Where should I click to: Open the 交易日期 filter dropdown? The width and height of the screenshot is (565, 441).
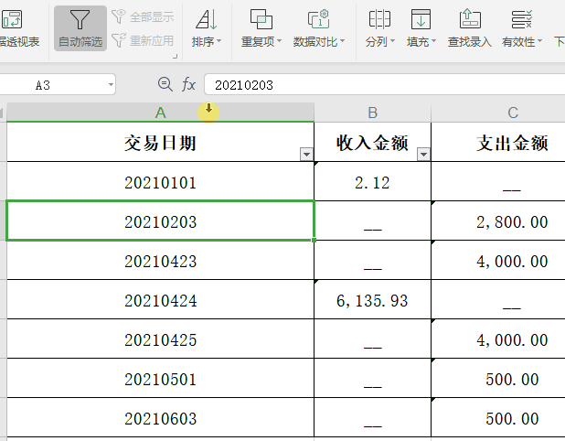(306, 155)
